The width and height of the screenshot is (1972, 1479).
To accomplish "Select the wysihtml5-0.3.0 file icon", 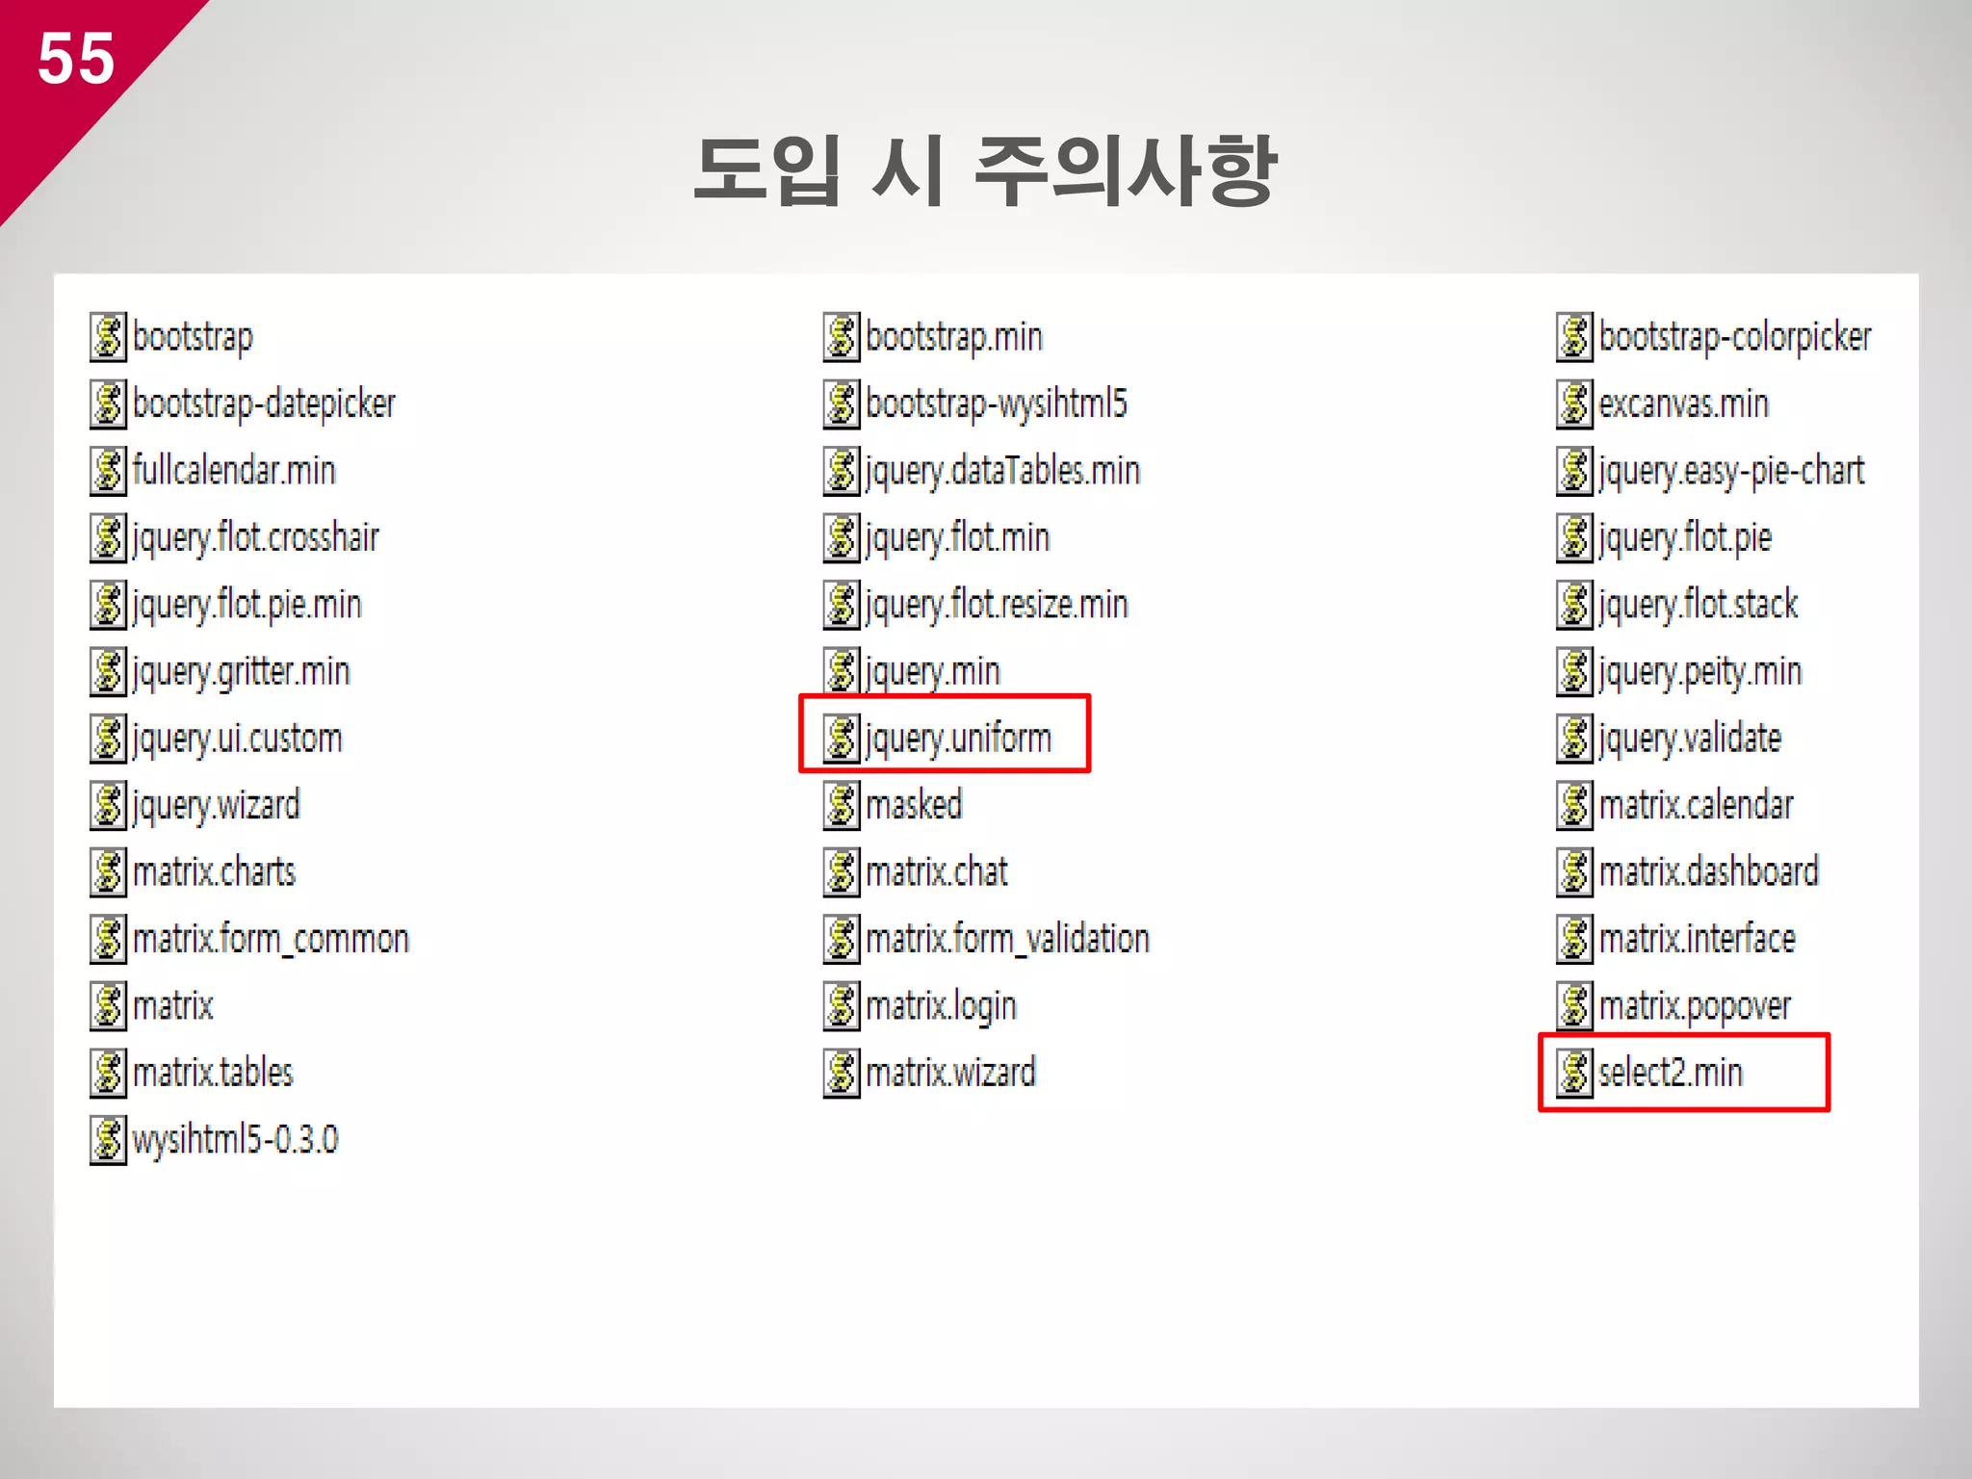I will [x=108, y=1139].
